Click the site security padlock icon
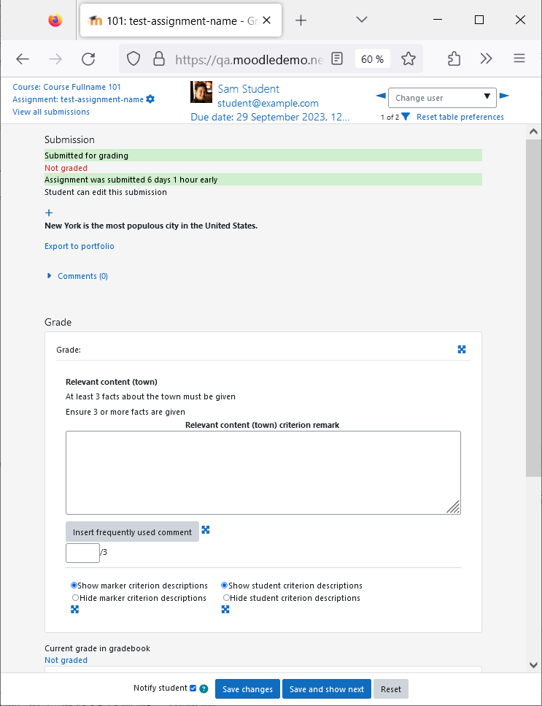The width and height of the screenshot is (542, 706). point(159,58)
